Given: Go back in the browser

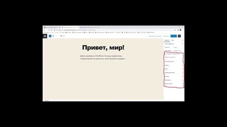Looking at the screenshot, I should (44, 30).
